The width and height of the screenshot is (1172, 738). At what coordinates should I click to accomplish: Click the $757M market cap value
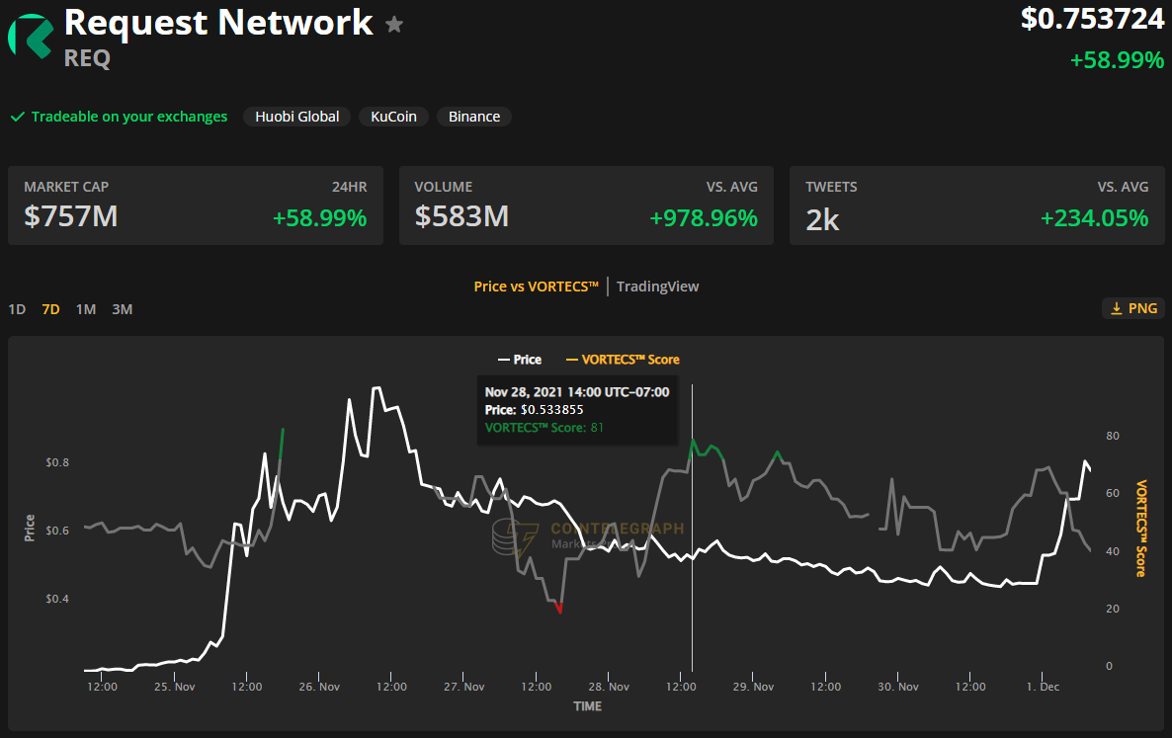[71, 216]
